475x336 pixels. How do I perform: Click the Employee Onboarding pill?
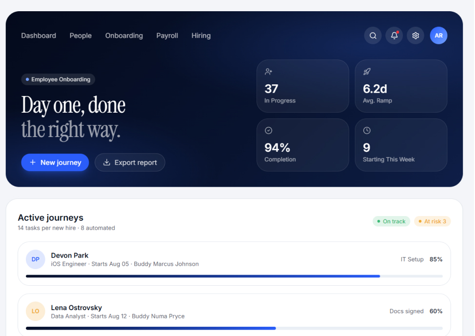(58, 79)
